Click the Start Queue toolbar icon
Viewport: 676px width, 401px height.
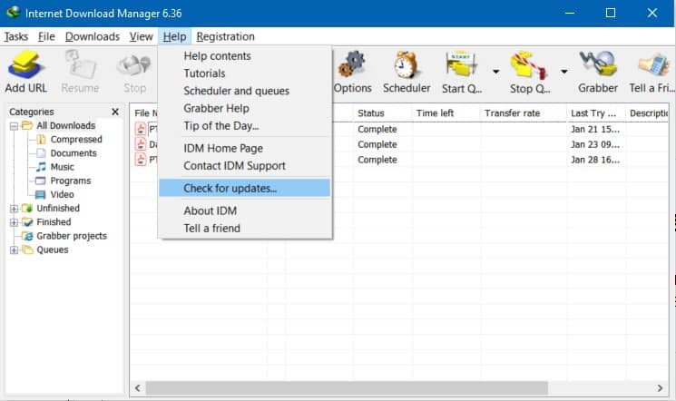(461, 65)
